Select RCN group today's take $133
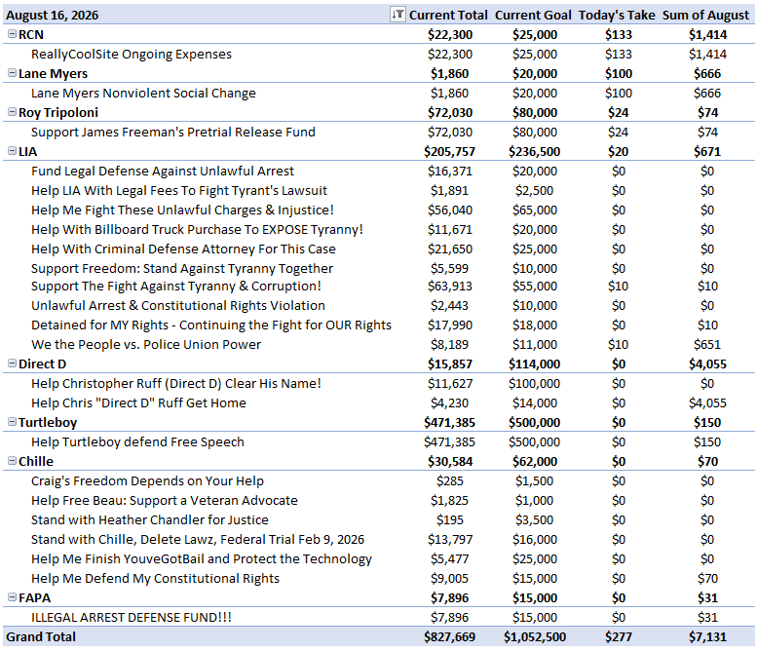 (x=619, y=35)
